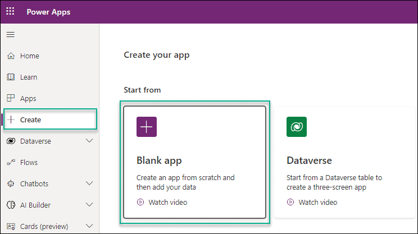Click the Apps grid icon

click(11, 98)
